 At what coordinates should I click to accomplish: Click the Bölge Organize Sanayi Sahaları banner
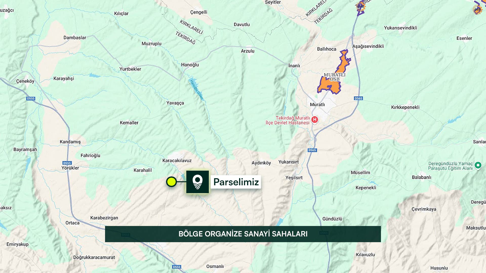tap(243, 234)
